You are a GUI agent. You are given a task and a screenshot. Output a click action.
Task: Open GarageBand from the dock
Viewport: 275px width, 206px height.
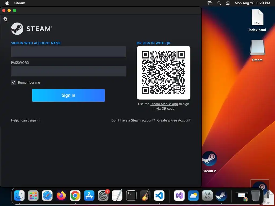click(145, 195)
